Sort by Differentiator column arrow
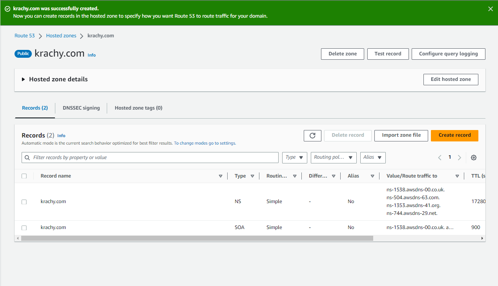This screenshot has height=286, width=498. [334, 176]
